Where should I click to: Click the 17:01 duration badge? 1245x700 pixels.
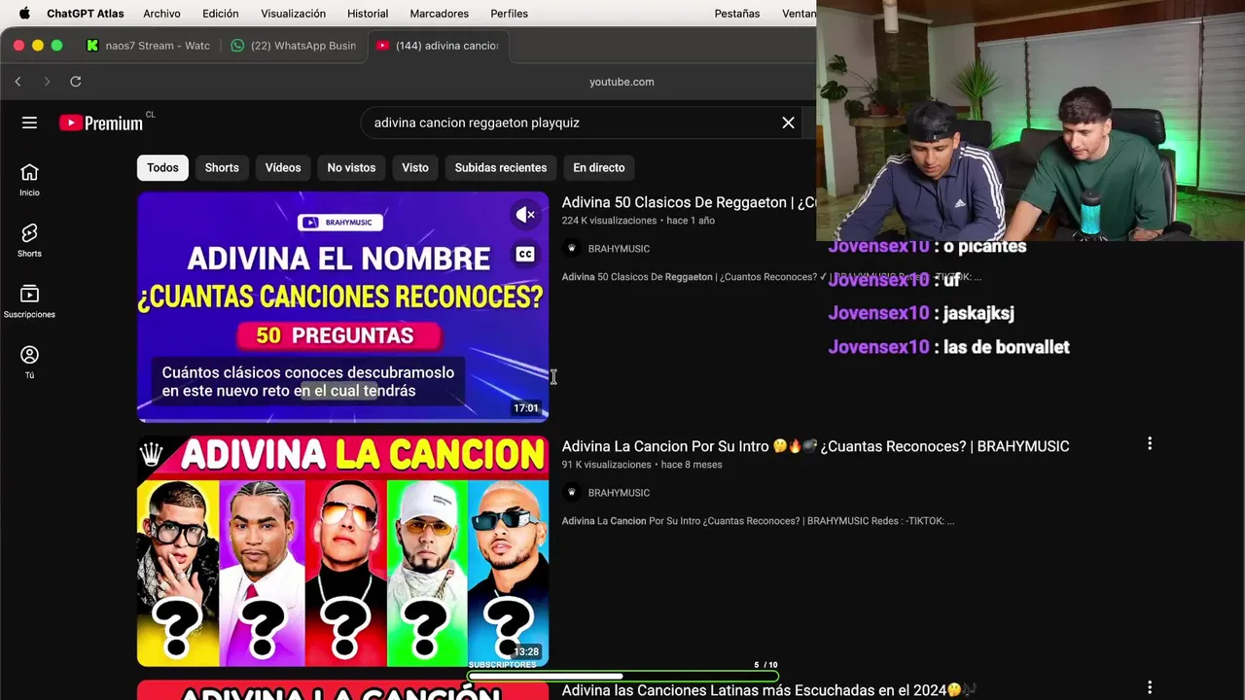(x=526, y=408)
